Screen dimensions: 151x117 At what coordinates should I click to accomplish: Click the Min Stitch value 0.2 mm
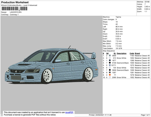[119, 44]
